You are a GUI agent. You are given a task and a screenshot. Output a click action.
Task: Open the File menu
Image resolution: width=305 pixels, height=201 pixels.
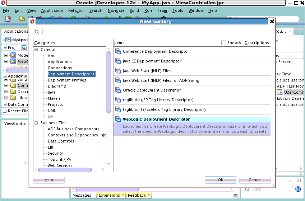[6, 10]
